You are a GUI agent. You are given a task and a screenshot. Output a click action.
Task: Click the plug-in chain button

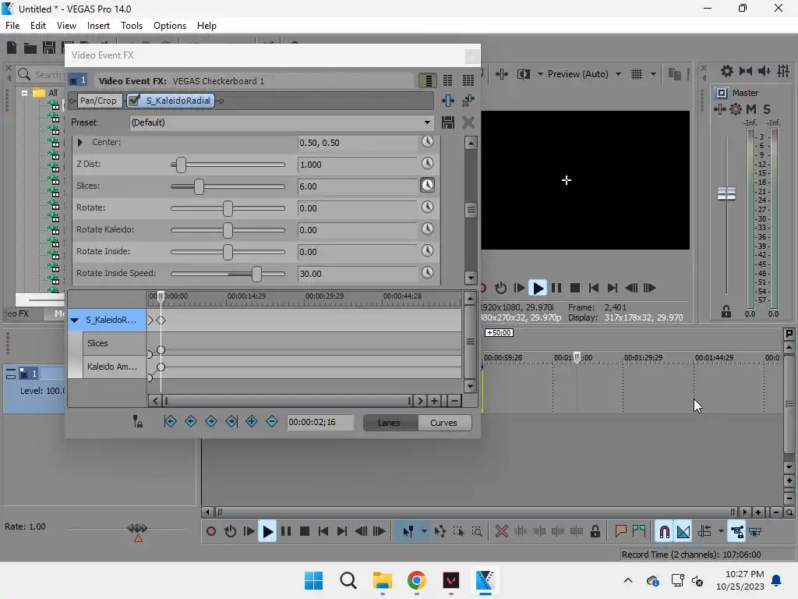point(448,101)
